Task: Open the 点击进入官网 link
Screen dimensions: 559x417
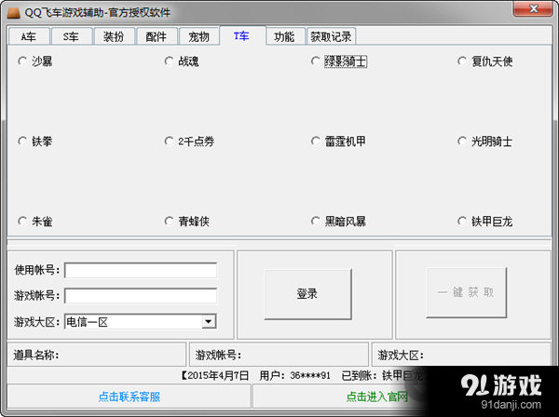Action: [376, 397]
